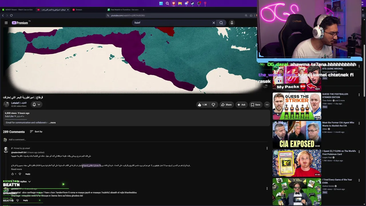Go back in the browser
The image size is (366, 206).
(3, 15)
